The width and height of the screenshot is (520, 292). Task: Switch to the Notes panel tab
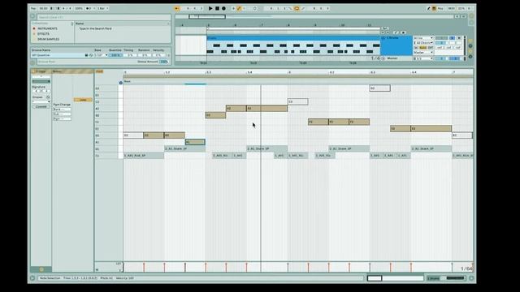pyautogui.click(x=57, y=71)
